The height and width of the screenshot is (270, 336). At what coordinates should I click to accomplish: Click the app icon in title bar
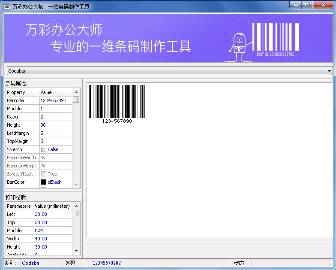(7, 7)
